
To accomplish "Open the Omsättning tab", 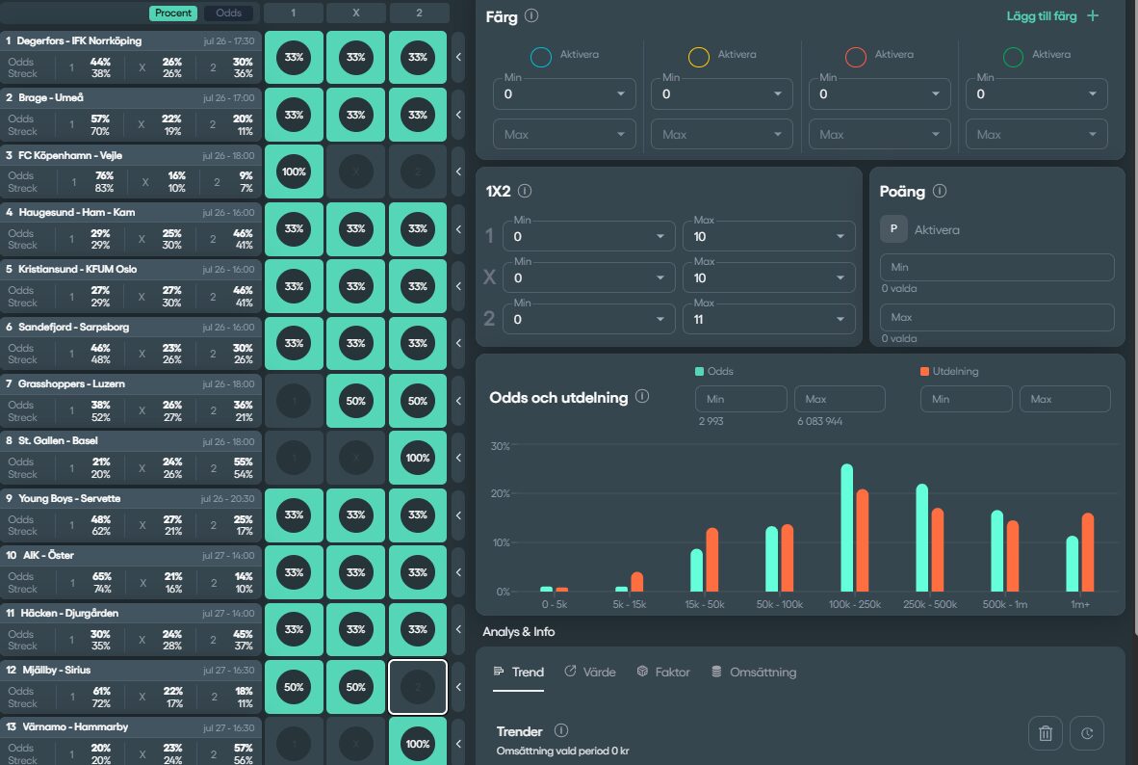I will click(x=753, y=672).
